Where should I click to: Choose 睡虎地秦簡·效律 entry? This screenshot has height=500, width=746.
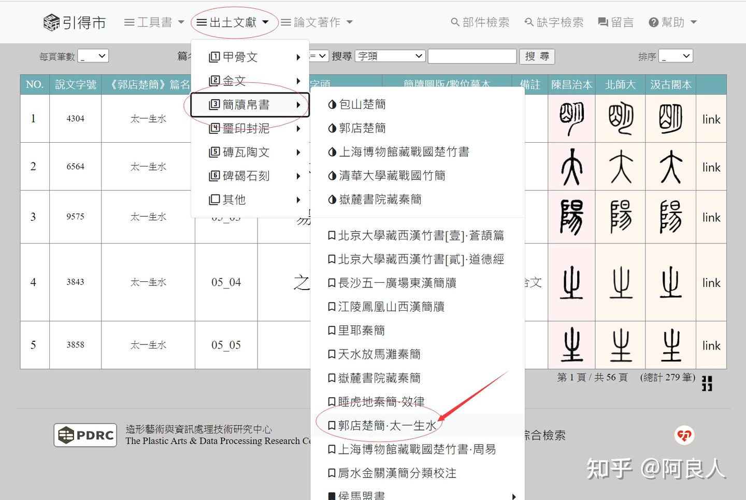(376, 402)
